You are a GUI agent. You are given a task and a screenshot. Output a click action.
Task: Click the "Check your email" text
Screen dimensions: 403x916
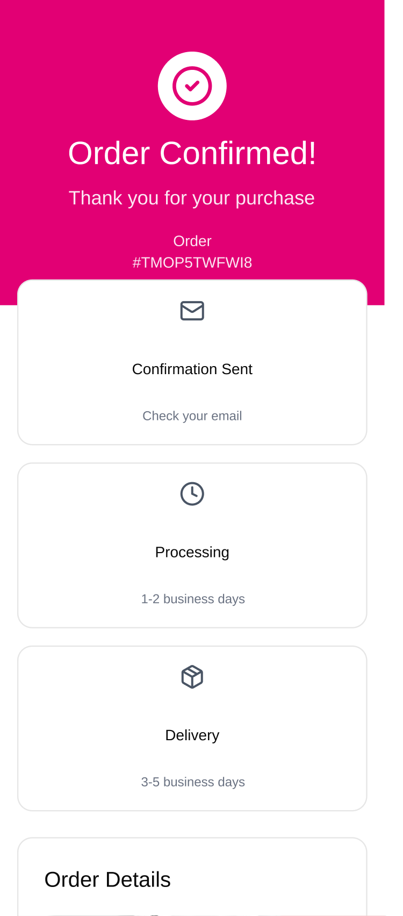(x=192, y=416)
